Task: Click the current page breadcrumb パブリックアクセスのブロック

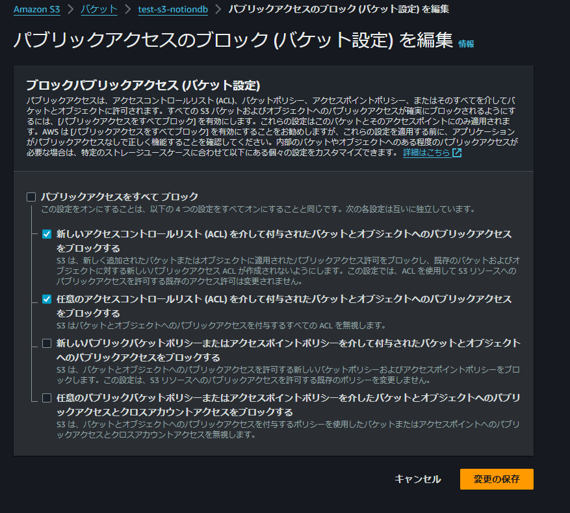Action: click(339, 9)
